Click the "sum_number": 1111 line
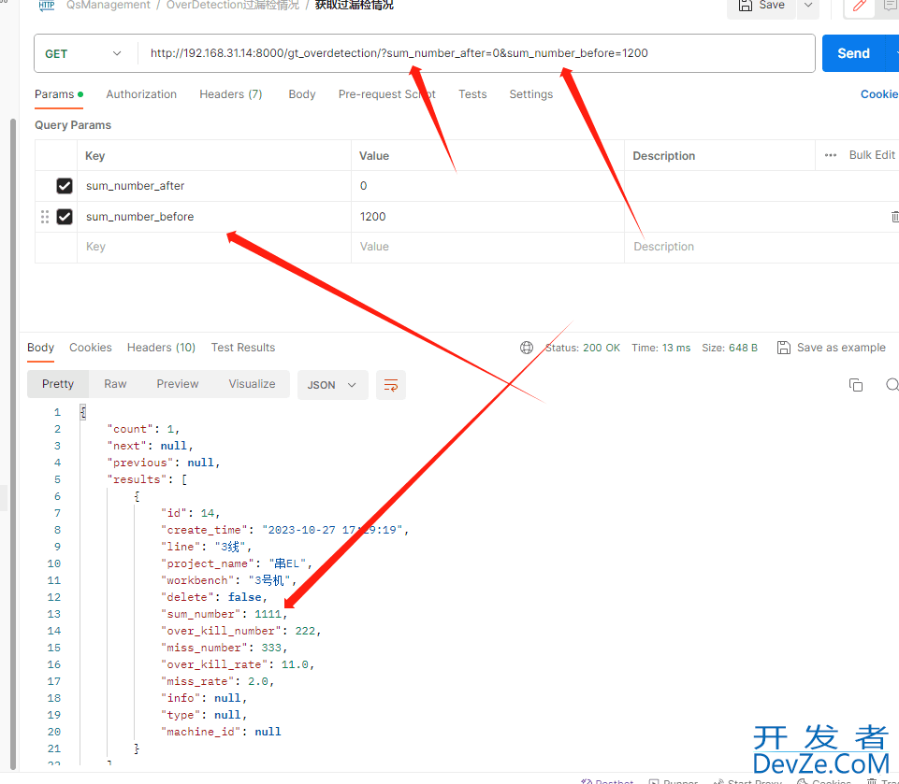Screen dimensions: 899x784 [x=225, y=614]
